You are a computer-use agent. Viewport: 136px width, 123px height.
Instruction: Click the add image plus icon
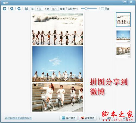tap(5, 9)
